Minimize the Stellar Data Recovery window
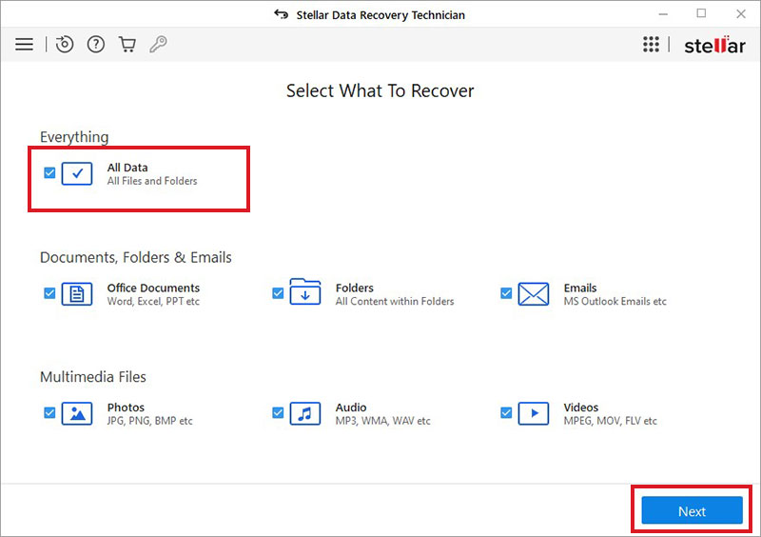 click(x=663, y=14)
